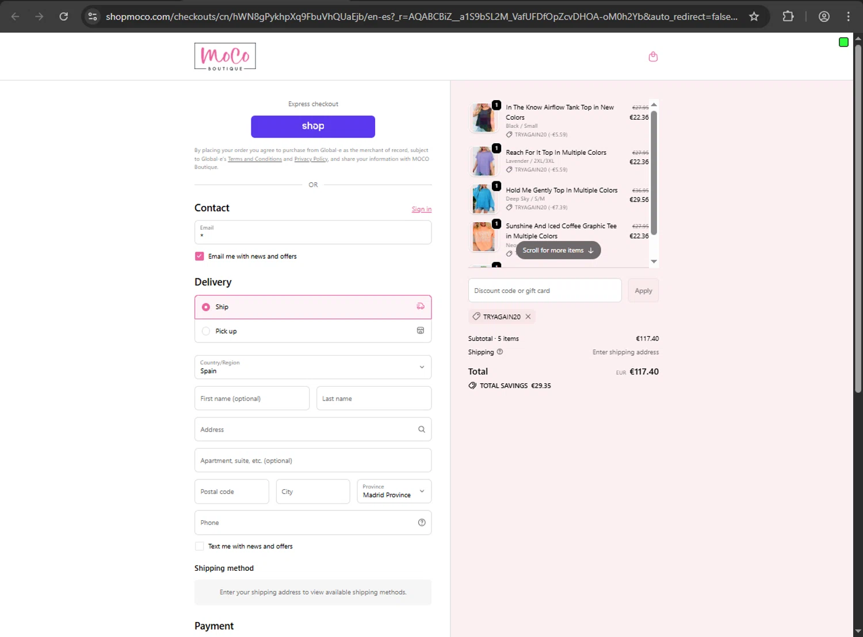Click the 'Reach For It Top In Multiple Colors' title
Image resolution: width=863 pixels, height=637 pixels.
coord(556,152)
